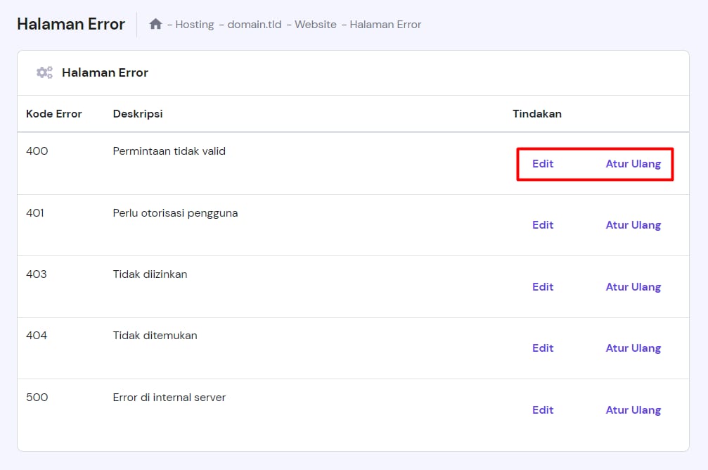The width and height of the screenshot is (708, 470).
Task: Edit the 404 Tidak ditemukan page
Action: coord(542,348)
